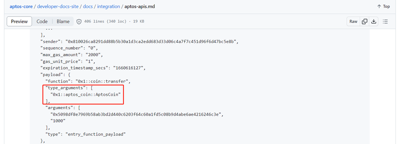Open the document outline list icon

coord(385,22)
